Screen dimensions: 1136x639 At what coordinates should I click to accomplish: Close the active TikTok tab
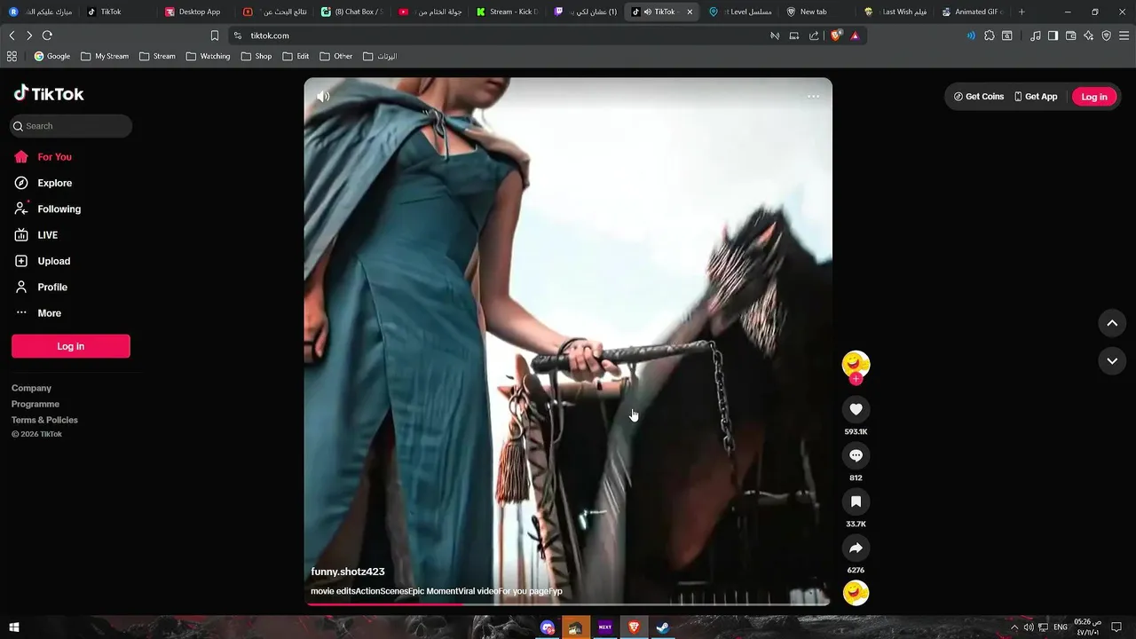(x=690, y=12)
